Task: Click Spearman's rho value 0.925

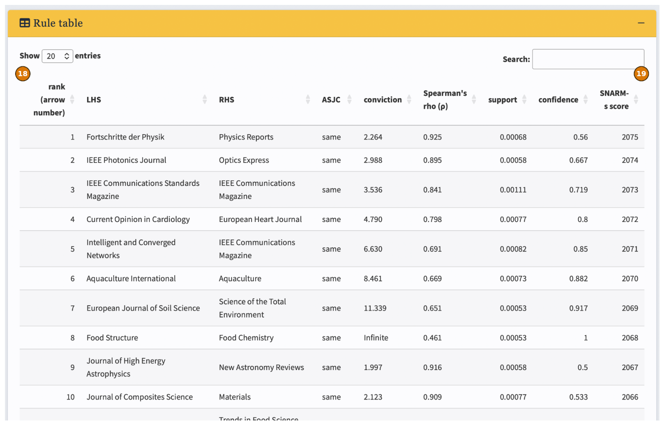Action: pos(432,137)
